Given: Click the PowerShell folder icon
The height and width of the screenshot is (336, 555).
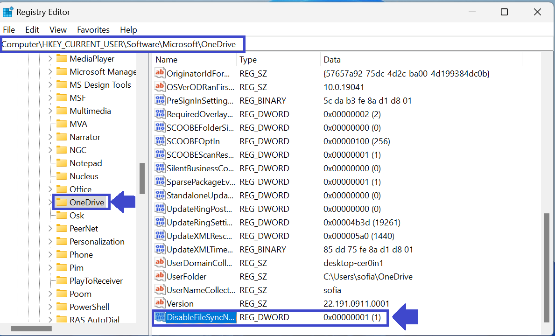Looking at the screenshot, I should point(62,307).
